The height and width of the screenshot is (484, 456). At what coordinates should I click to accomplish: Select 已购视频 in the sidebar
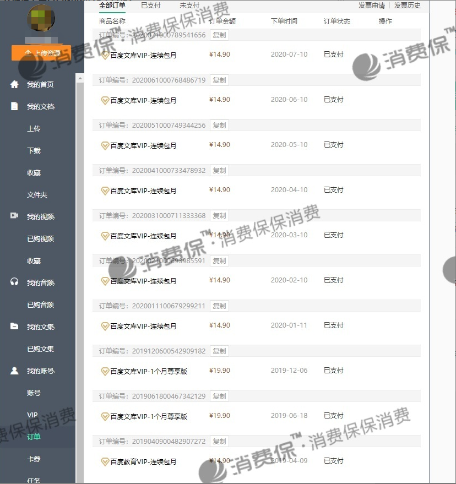pyautogui.click(x=40, y=238)
